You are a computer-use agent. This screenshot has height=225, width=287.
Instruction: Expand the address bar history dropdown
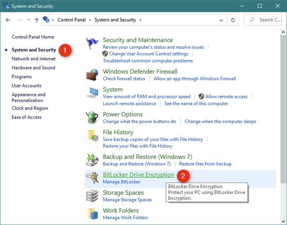click(x=221, y=20)
